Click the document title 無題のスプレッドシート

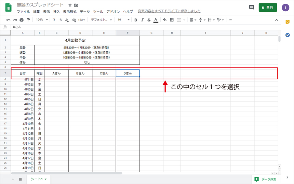pos(40,5)
